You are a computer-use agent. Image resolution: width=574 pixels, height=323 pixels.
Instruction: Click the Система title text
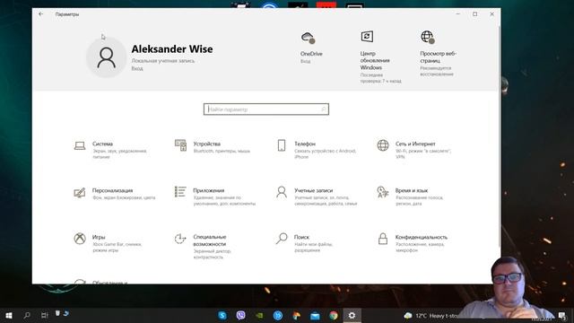click(102, 144)
